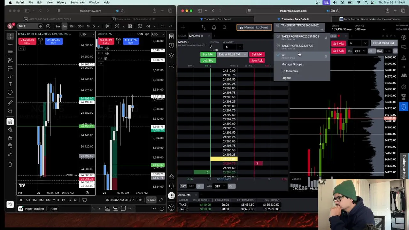Screen dimensions: 409x230
Task: Select the forecasting and measurement tool
Action: click(x=10, y=68)
